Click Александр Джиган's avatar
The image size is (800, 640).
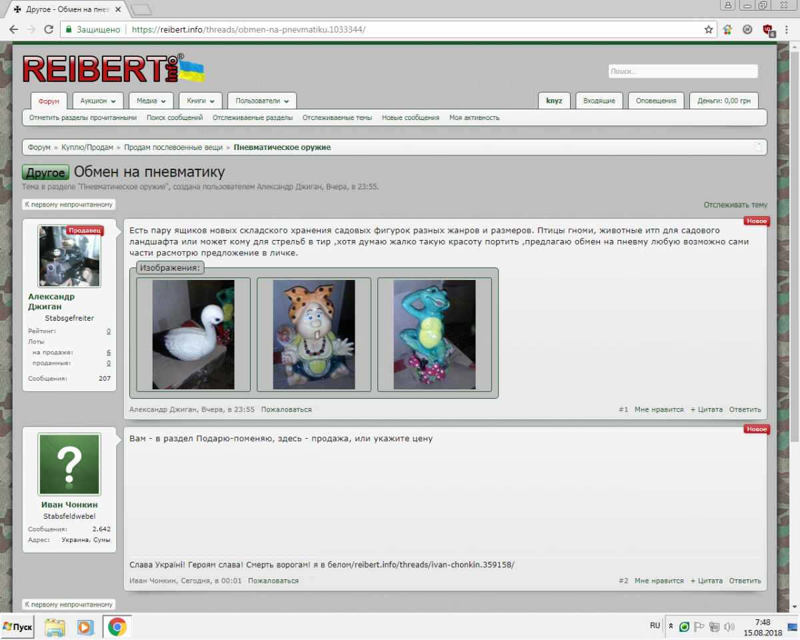pos(69,256)
